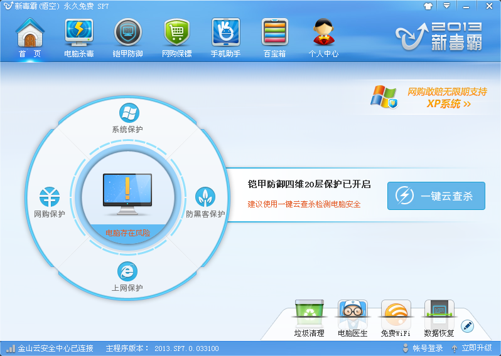
Task: Click the monitor warning icon in center
Action: (127, 194)
